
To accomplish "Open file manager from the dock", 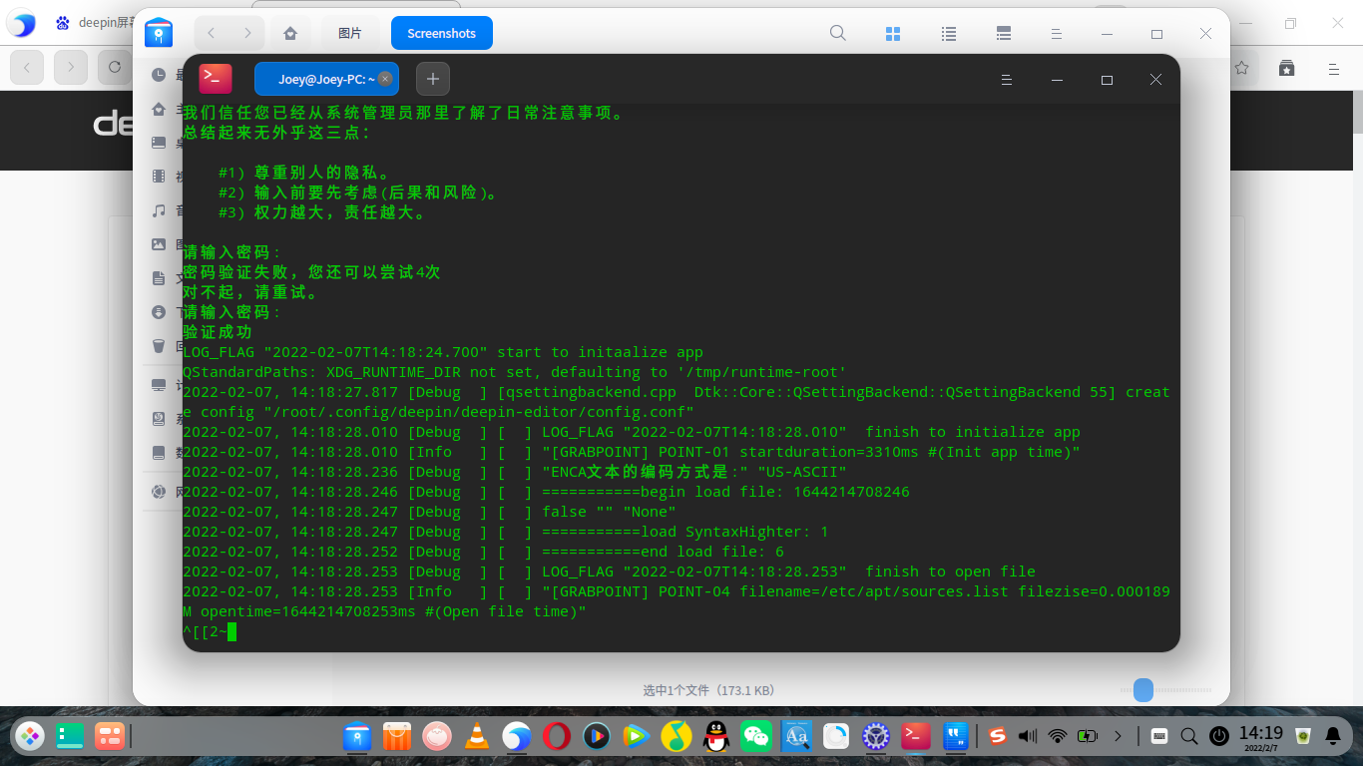I will coord(356,736).
